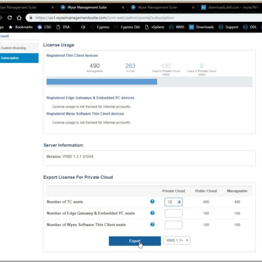This screenshot has height=262, width=262.
Task: Open the Bookmarks star bookmark
Action: point(21,27)
